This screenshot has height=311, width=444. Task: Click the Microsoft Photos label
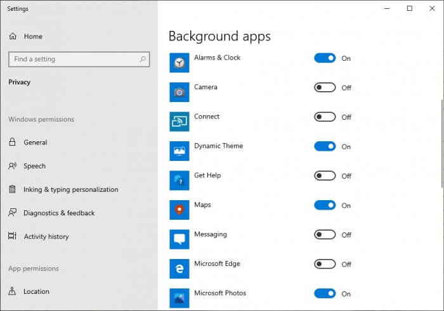[220, 293]
